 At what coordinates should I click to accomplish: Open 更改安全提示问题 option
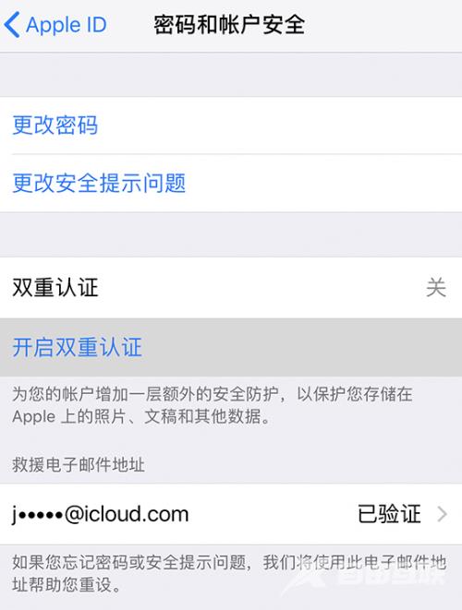coord(231,184)
